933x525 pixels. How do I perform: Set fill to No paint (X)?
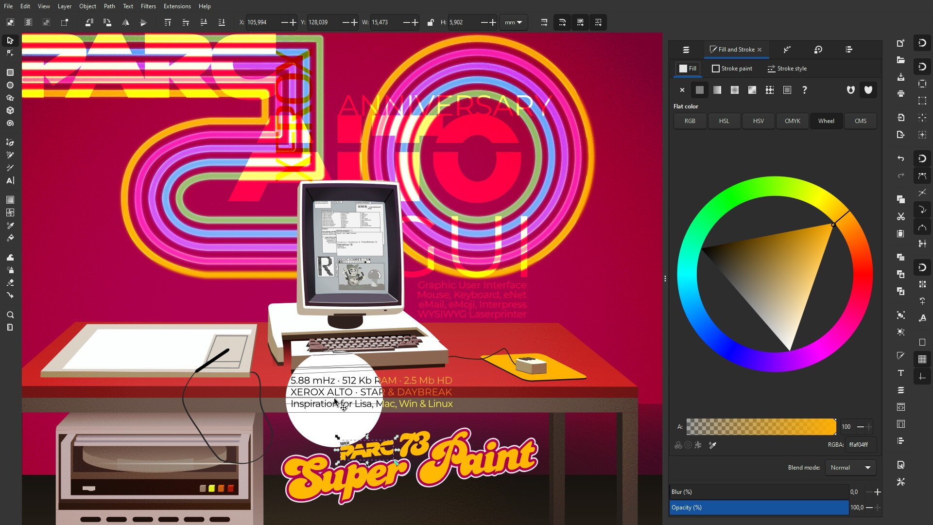click(x=682, y=90)
